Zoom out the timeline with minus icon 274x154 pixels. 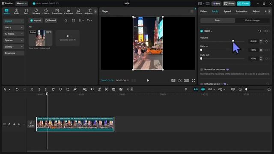point(240,89)
